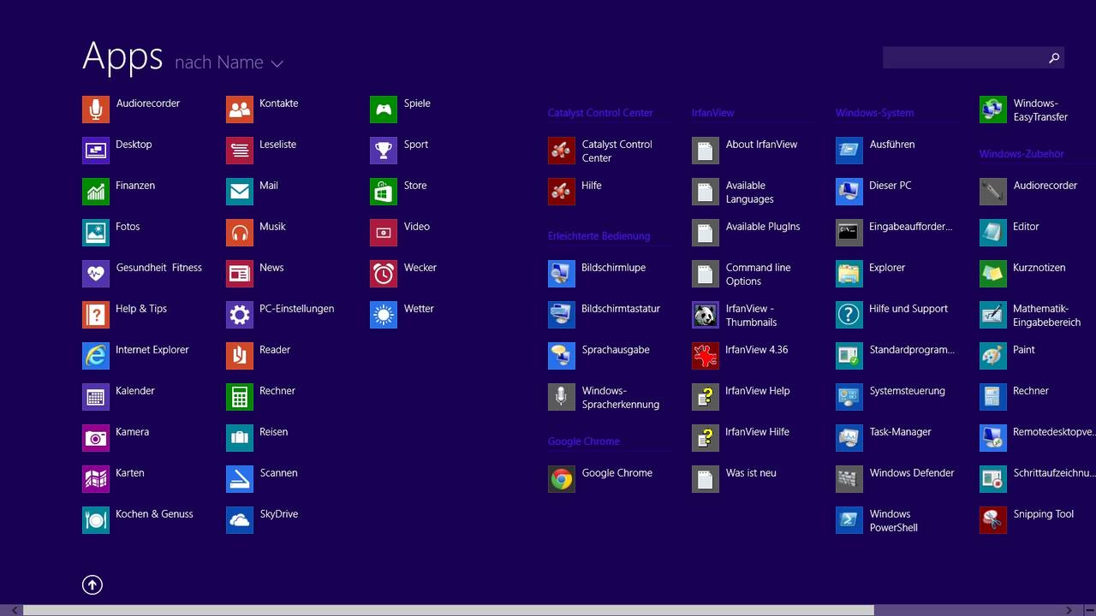
Task: Click the scrollbar left arrow
Action: click(x=15, y=610)
